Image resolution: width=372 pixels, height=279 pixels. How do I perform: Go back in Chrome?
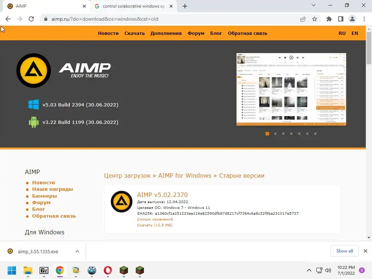coord(8,19)
